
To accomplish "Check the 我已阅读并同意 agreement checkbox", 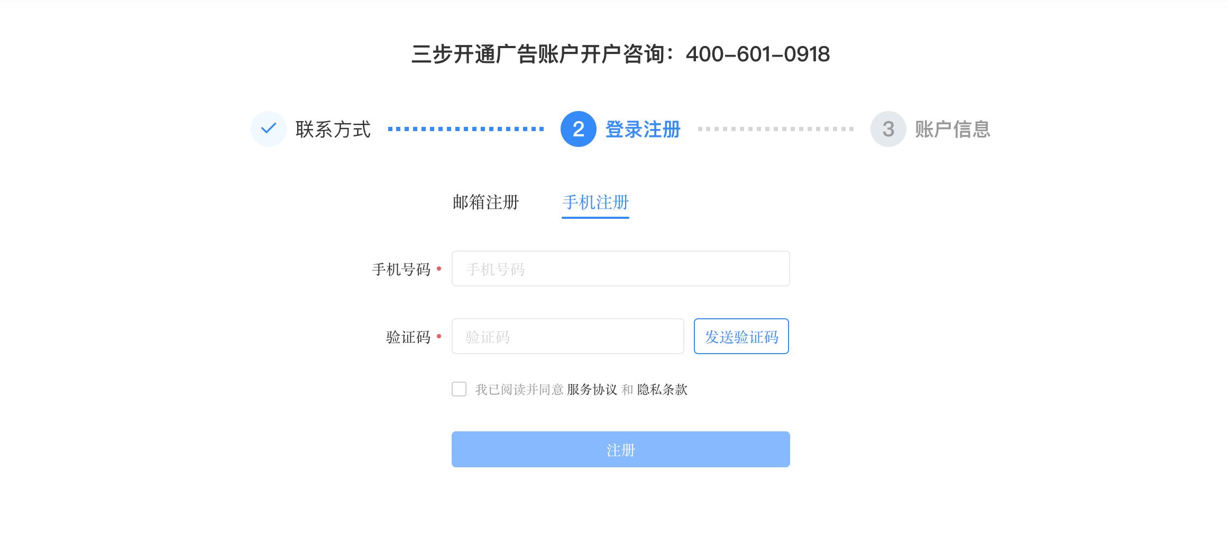I will [x=460, y=389].
